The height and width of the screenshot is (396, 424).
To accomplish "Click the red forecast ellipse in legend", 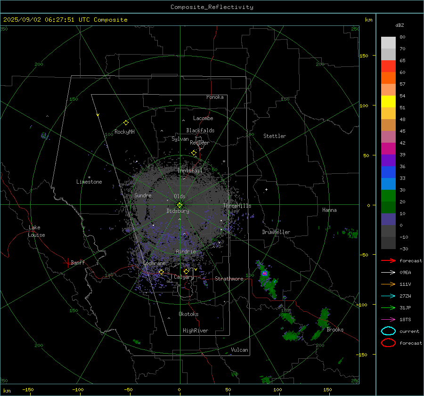I will tap(388, 343).
